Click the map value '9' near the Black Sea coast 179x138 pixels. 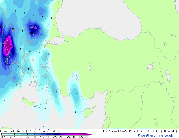point(42,17)
